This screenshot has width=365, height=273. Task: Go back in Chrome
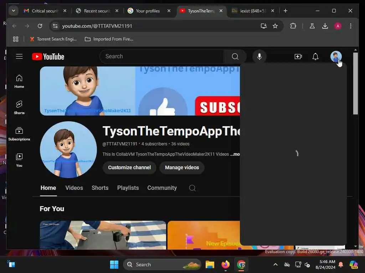click(14, 26)
